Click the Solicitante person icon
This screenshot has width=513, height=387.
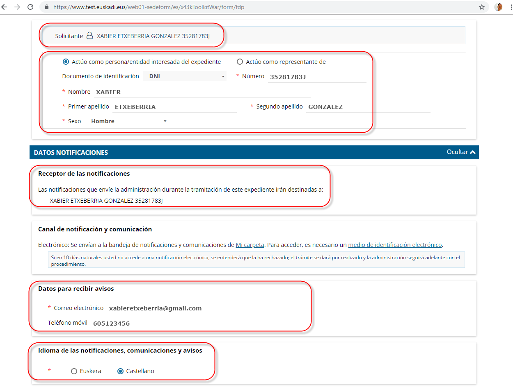coord(89,36)
